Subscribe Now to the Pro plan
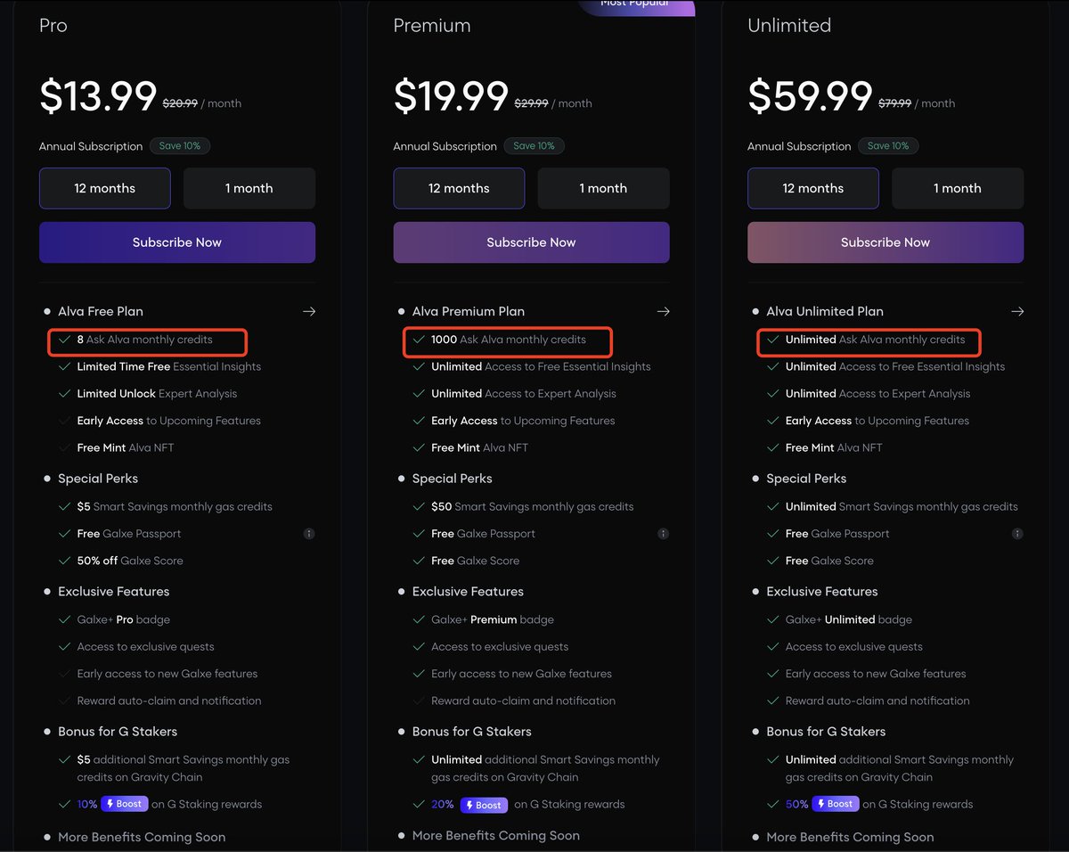Screen dimensions: 1069x852 pos(177,242)
